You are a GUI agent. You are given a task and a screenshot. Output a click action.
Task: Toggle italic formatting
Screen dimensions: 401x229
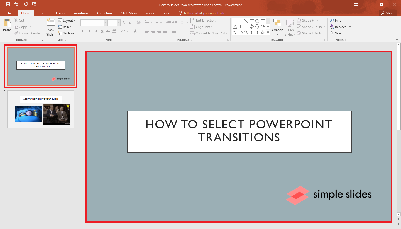coord(89,31)
